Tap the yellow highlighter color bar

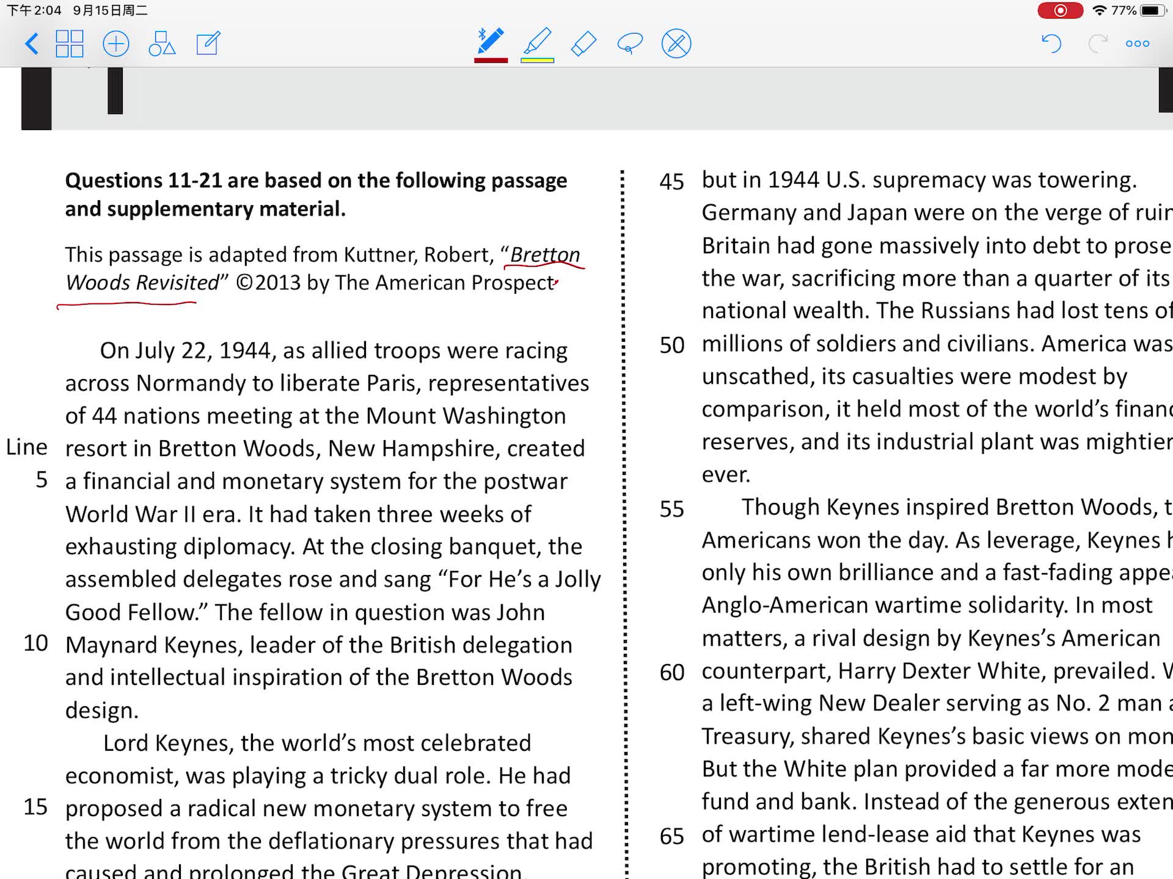[x=538, y=60]
